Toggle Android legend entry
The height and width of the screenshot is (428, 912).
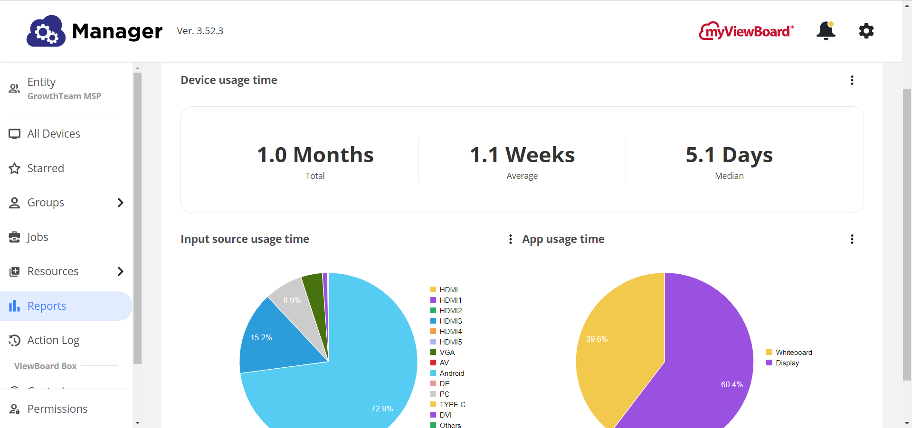(447, 373)
